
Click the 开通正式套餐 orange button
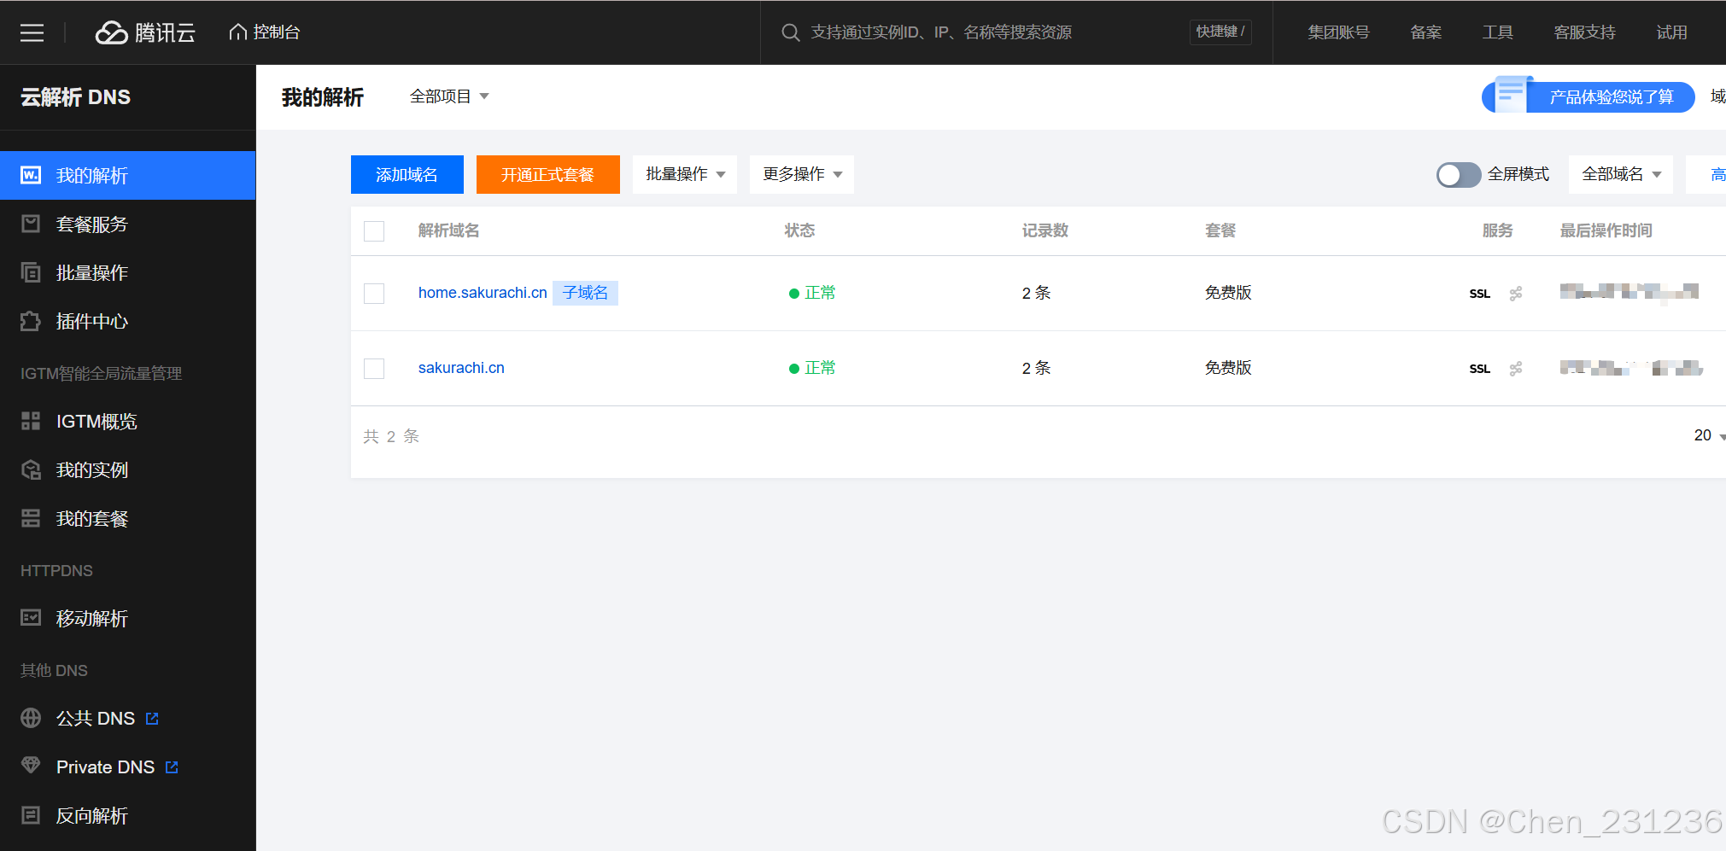pos(548,174)
